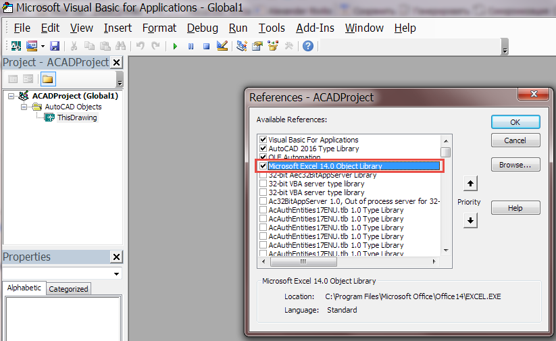
Task: Save the project with the floppy icon
Action: 55,46
